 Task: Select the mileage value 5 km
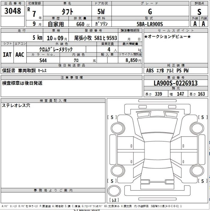click(37, 37)
